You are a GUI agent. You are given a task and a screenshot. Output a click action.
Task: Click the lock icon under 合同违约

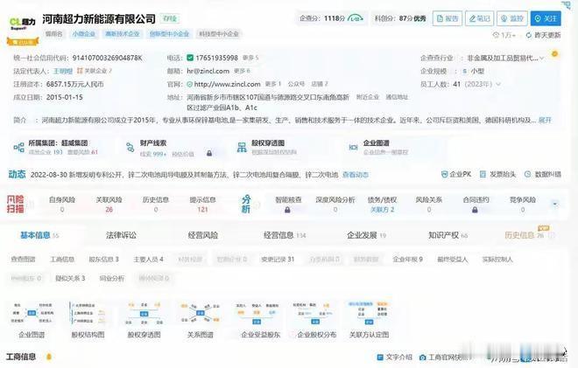tap(475, 210)
